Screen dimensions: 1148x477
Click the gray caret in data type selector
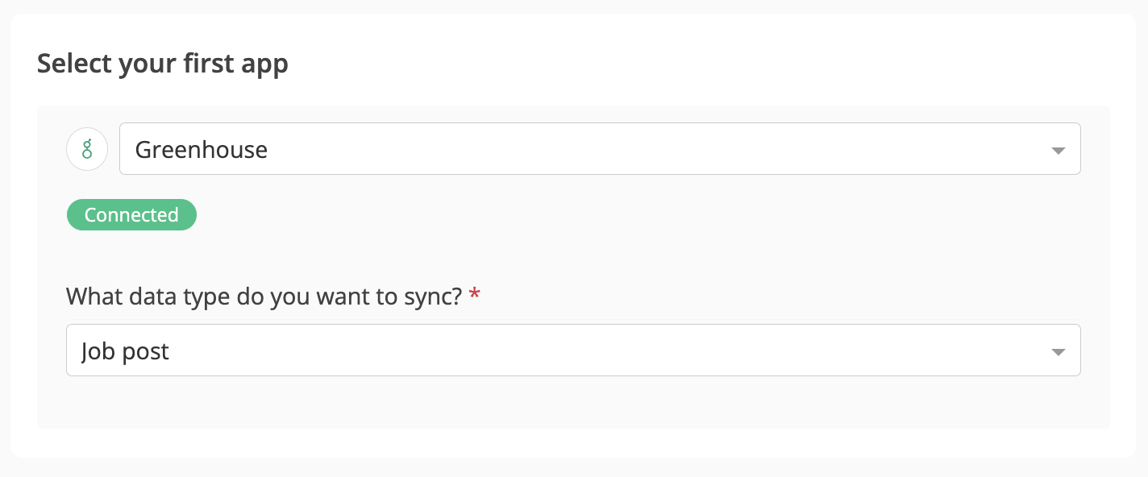tap(1059, 352)
